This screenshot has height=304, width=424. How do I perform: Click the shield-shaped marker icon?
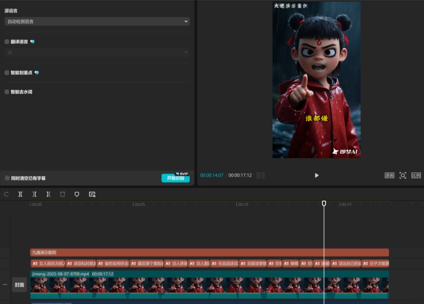(77, 194)
